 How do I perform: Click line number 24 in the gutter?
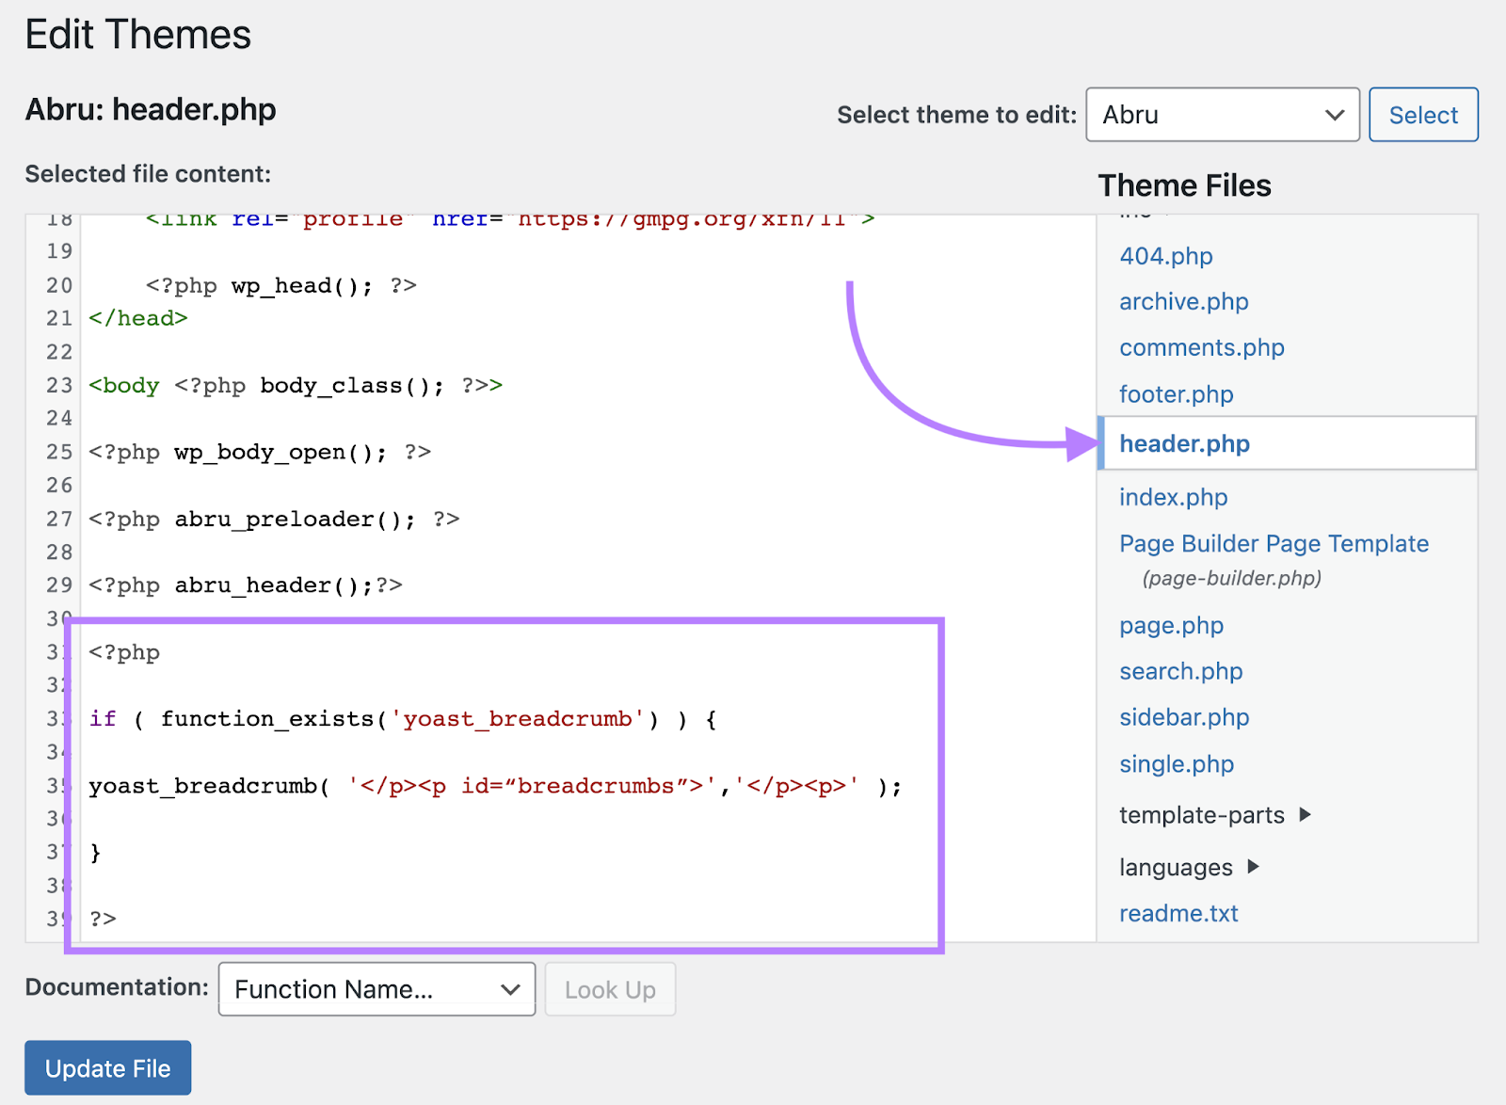pyautogui.click(x=59, y=418)
